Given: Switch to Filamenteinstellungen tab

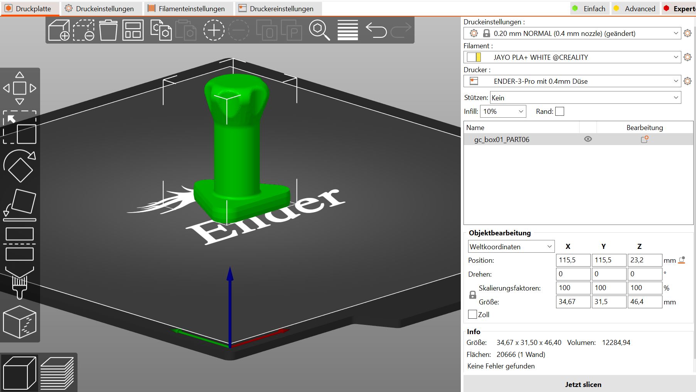Looking at the screenshot, I should click(186, 8).
